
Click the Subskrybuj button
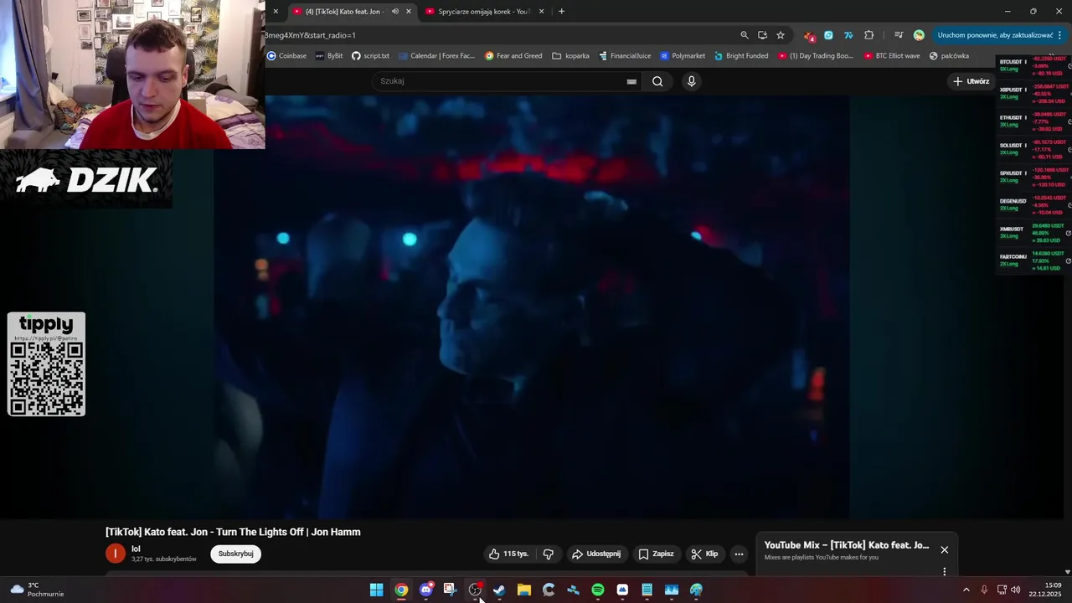tap(235, 554)
